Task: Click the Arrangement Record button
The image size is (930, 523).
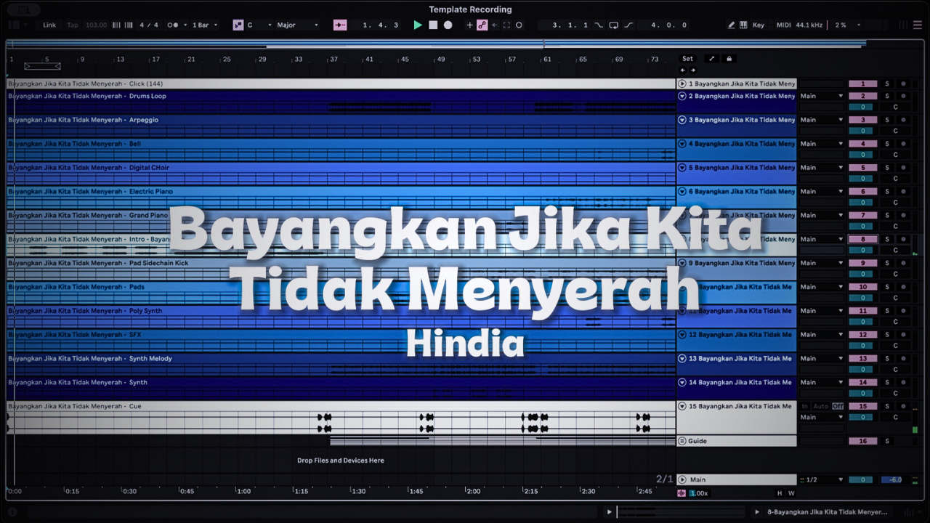Action: 448,25
